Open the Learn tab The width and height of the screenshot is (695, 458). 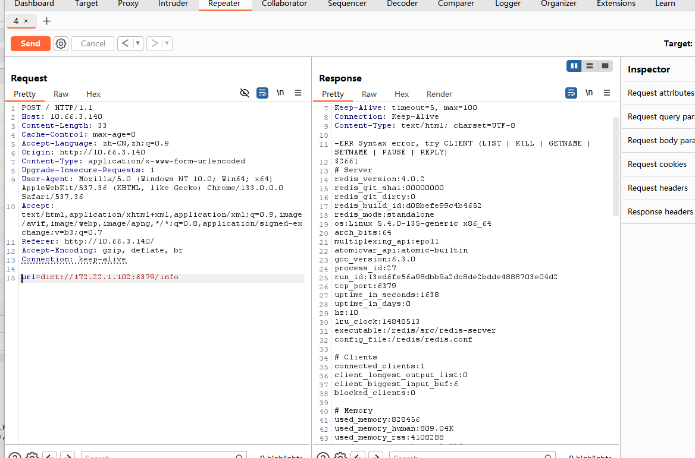(665, 4)
